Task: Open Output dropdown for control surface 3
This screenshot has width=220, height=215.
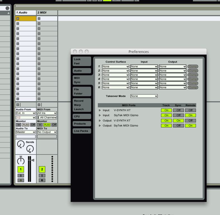Action: (172, 75)
